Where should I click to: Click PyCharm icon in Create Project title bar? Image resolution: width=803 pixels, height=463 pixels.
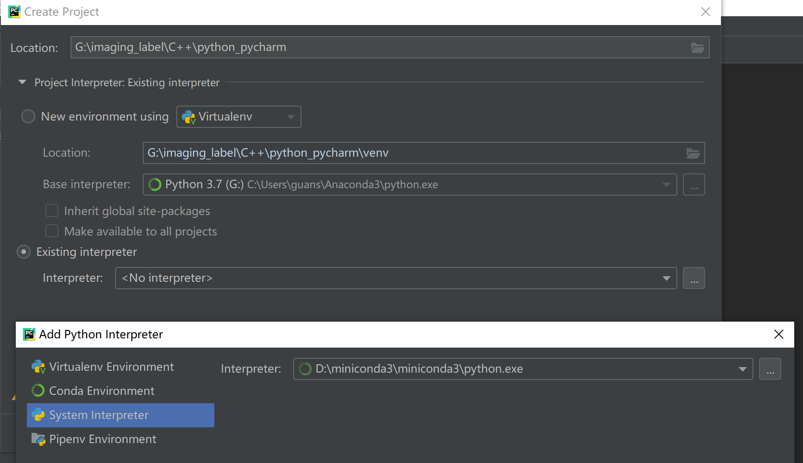coord(14,12)
